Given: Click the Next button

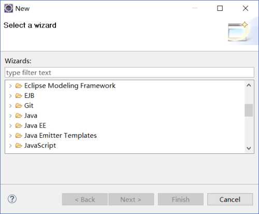Looking at the screenshot, I should point(131,199).
